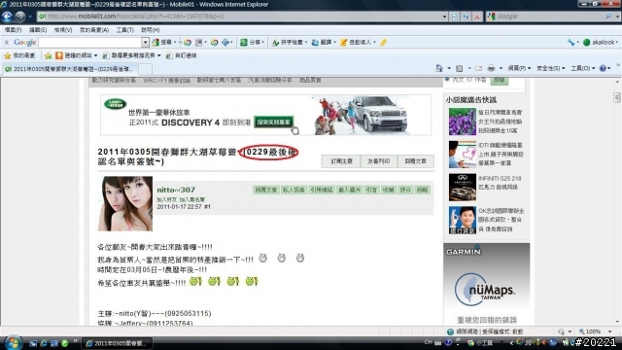Open the nitto~307 user profile link
This screenshot has height=350, width=622.
click(x=176, y=190)
